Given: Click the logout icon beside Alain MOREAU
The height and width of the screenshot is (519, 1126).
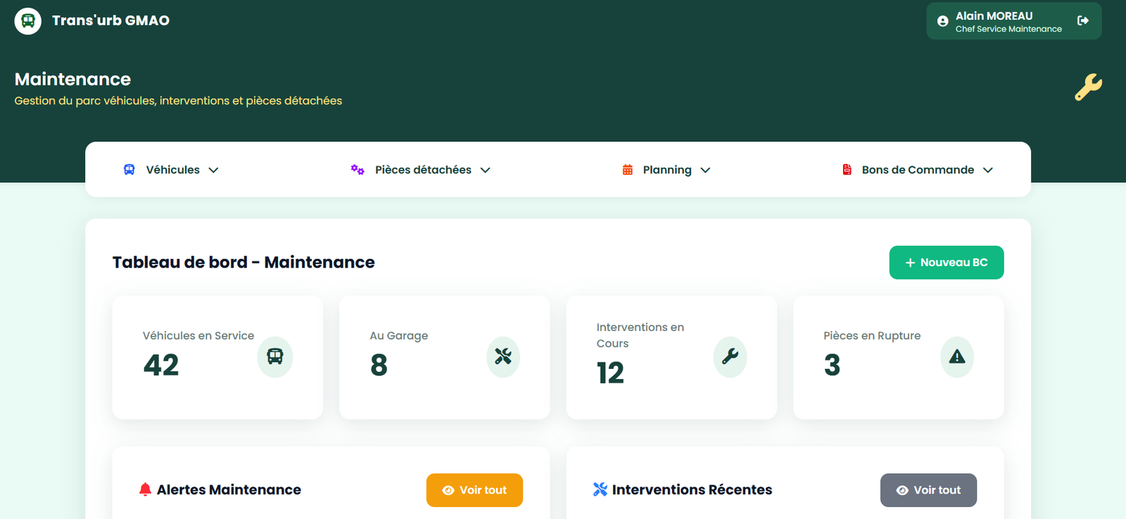Looking at the screenshot, I should pyautogui.click(x=1083, y=21).
